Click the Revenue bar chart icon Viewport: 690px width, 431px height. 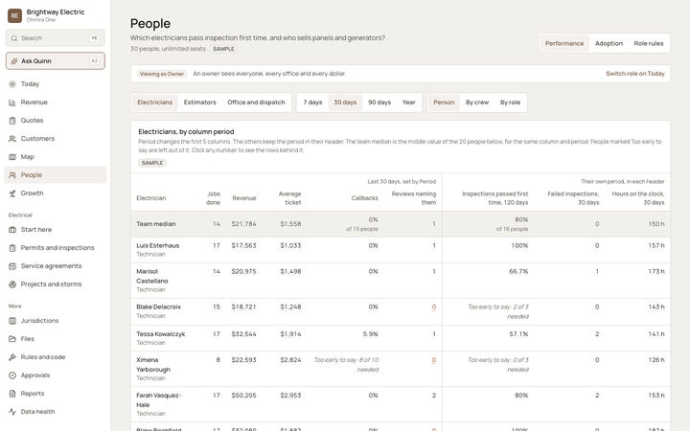point(12,102)
